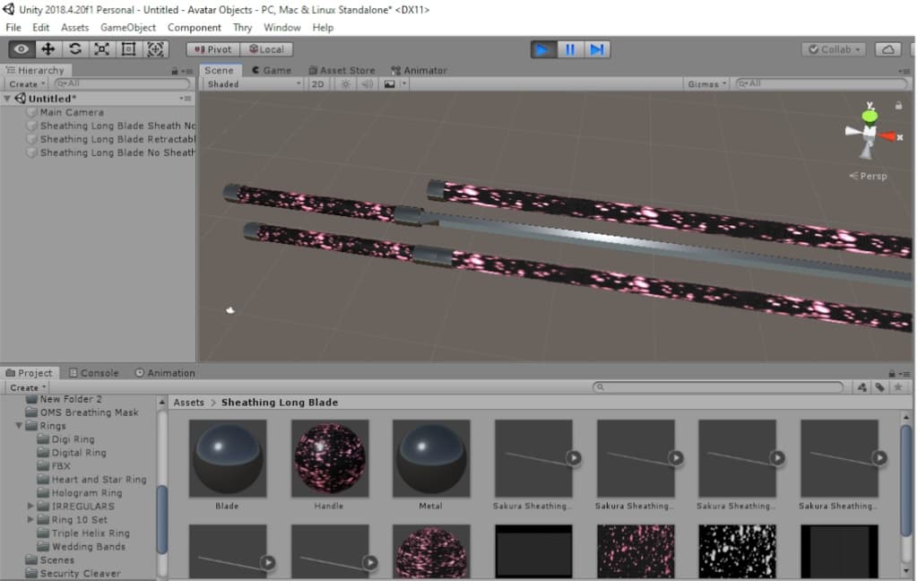Switch to the Asset Store tab
The height and width of the screenshot is (581, 918).
(x=342, y=70)
